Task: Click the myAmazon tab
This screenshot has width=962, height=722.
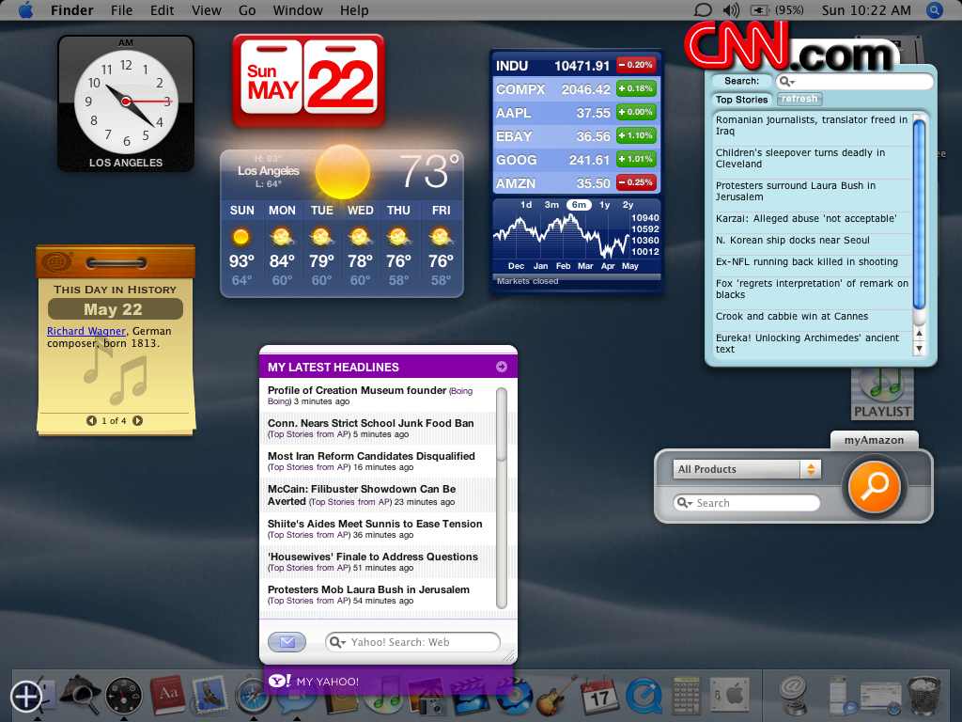Action: pos(874,440)
